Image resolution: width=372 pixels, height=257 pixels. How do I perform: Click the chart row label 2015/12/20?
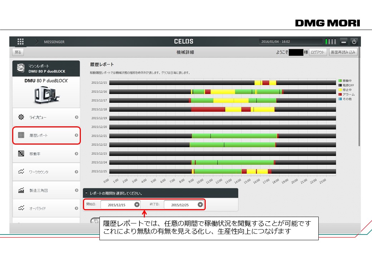[99, 127]
